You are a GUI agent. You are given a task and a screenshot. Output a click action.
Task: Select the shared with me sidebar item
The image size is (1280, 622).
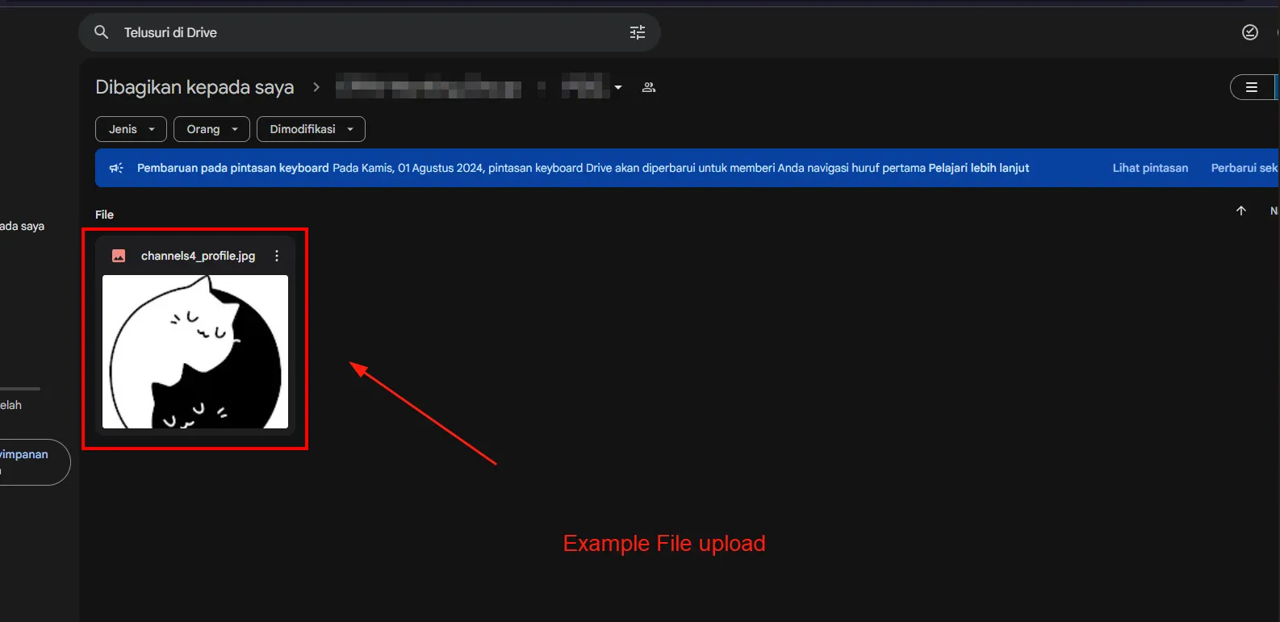click(x=23, y=226)
